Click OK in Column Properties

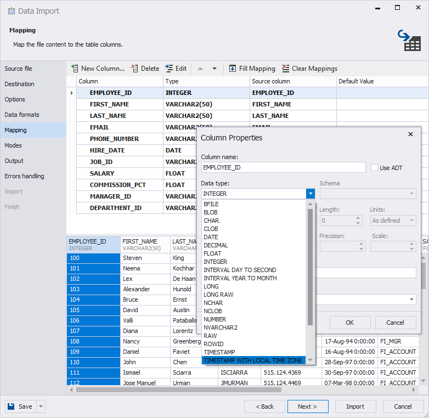(x=350, y=323)
